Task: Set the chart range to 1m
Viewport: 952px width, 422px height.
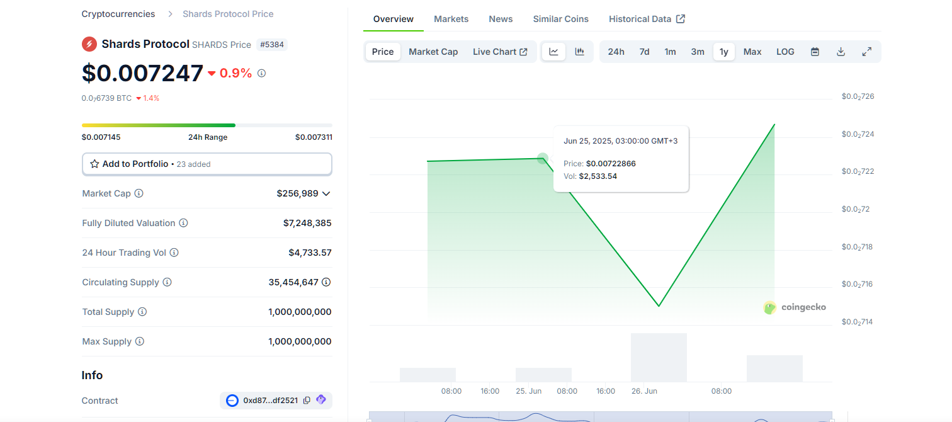Action: tap(670, 52)
